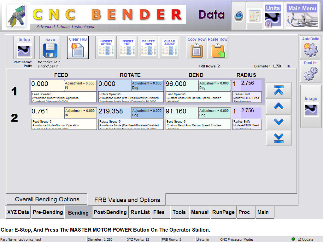Click the Clear Adjst icon

click(x=169, y=48)
